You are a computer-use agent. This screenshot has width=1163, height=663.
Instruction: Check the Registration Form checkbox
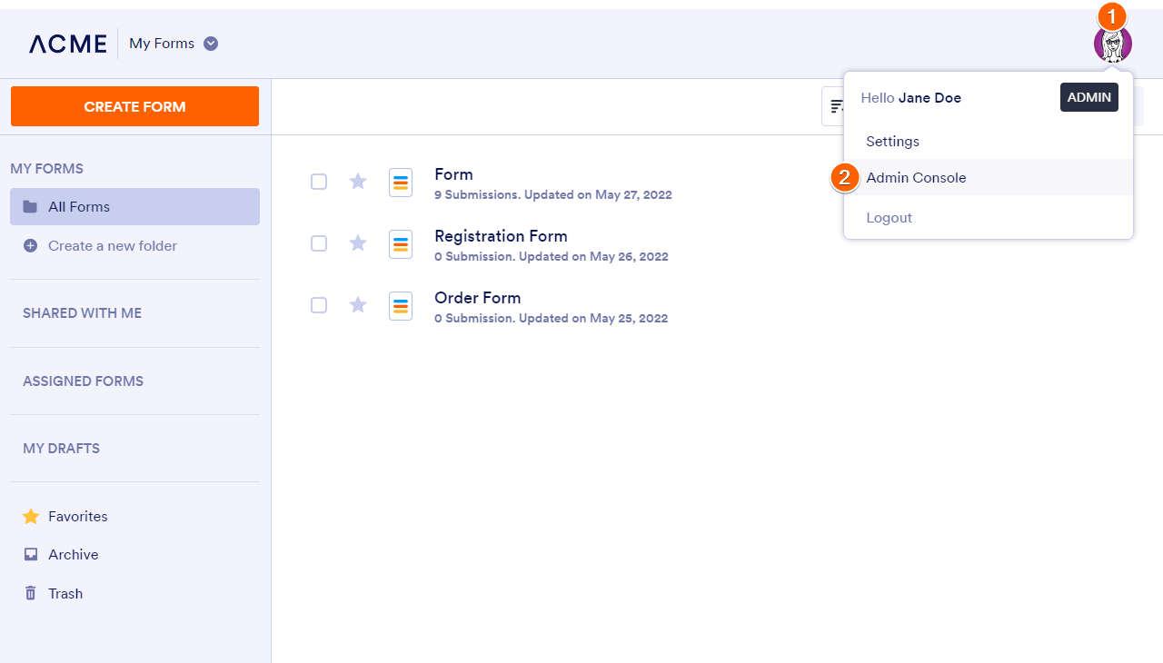pyautogui.click(x=319, y=243)
